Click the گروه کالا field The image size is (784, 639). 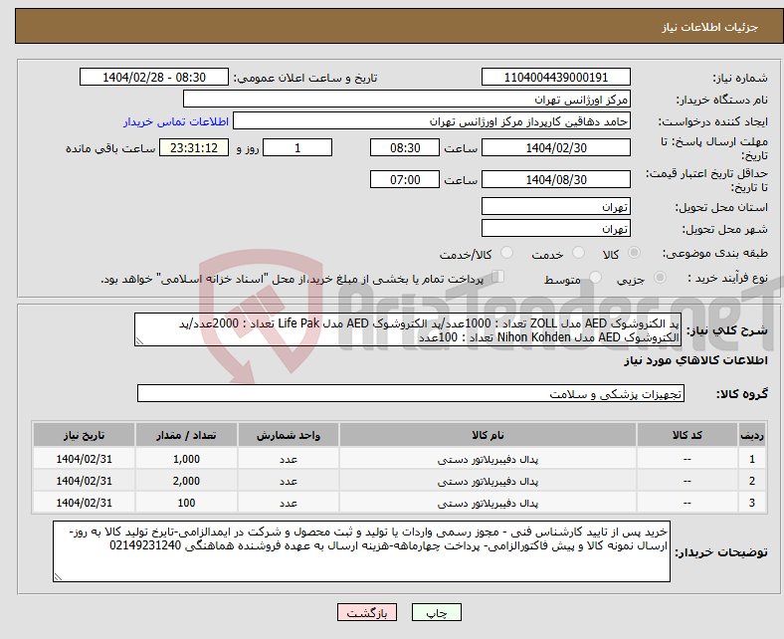(411, 393)
